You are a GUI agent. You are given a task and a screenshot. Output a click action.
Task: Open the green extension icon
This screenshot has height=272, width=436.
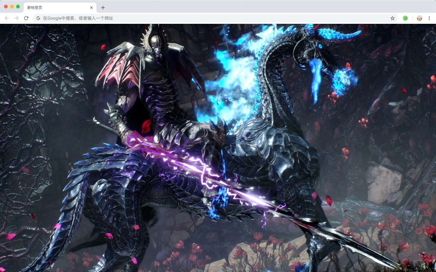tap(405, 18)
